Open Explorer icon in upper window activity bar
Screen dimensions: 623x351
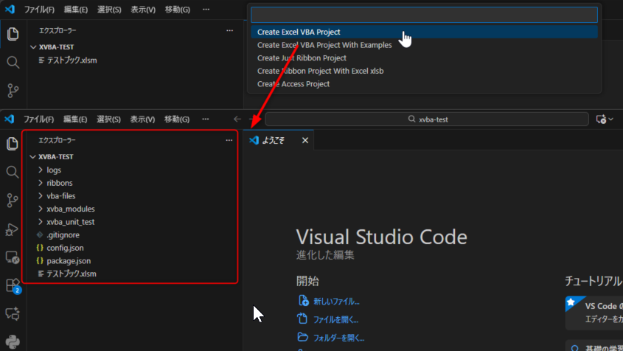pyautogui.click(x=13, y=34)
